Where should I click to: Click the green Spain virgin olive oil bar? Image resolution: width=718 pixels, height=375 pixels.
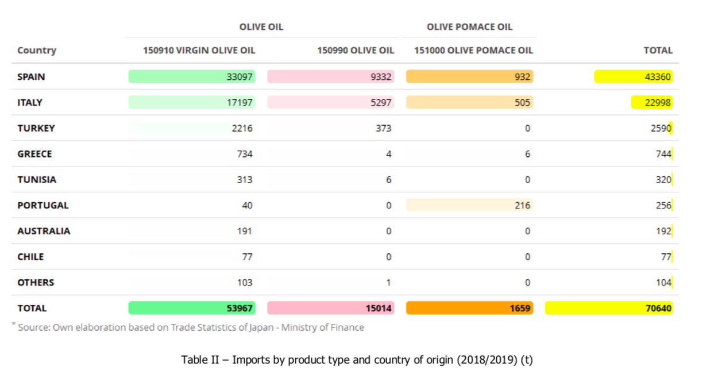click(191, 77)
